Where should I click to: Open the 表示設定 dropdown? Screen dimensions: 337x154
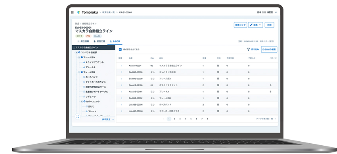tap(108, 119)
